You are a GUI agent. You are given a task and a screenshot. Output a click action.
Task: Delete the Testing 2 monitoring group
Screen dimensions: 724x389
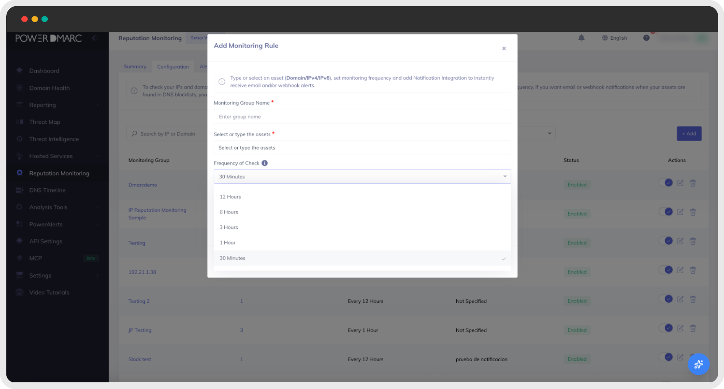click(693, 299)
